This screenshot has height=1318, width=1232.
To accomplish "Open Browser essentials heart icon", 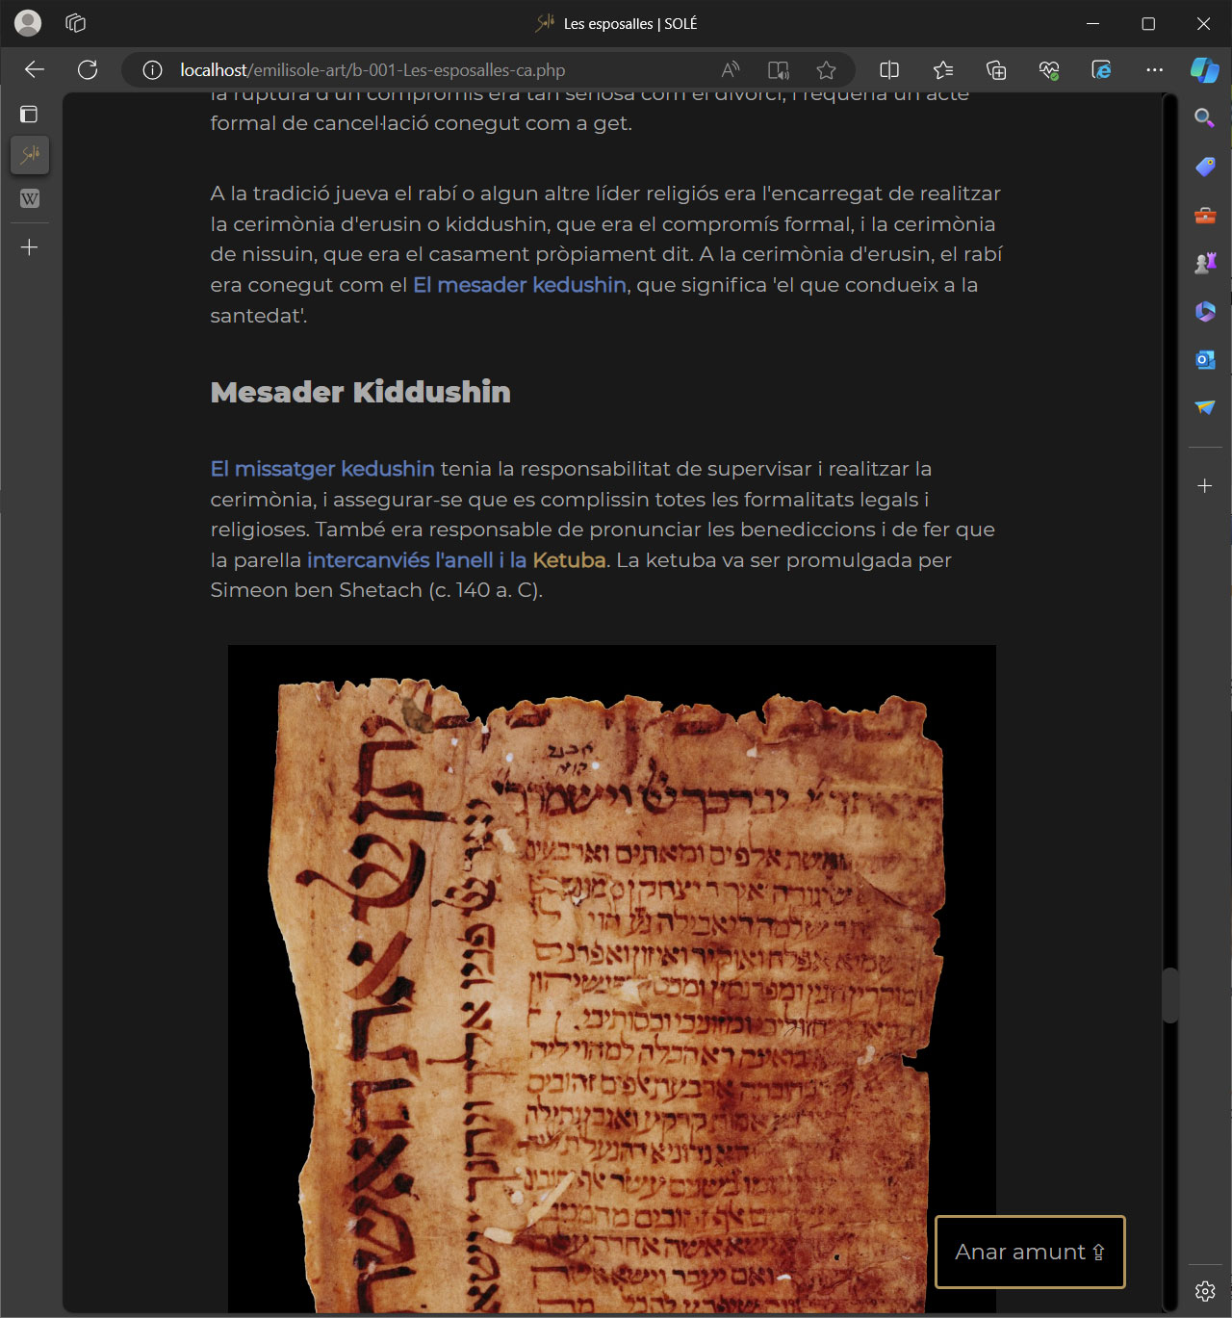I will point(1048,69).
